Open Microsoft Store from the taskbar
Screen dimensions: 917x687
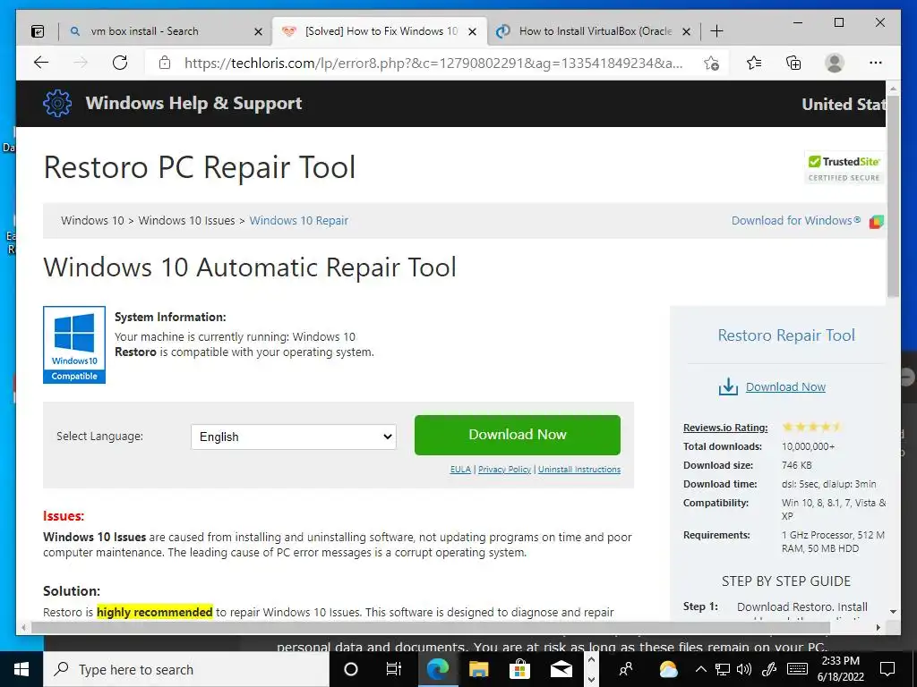[x=519, y=669]
